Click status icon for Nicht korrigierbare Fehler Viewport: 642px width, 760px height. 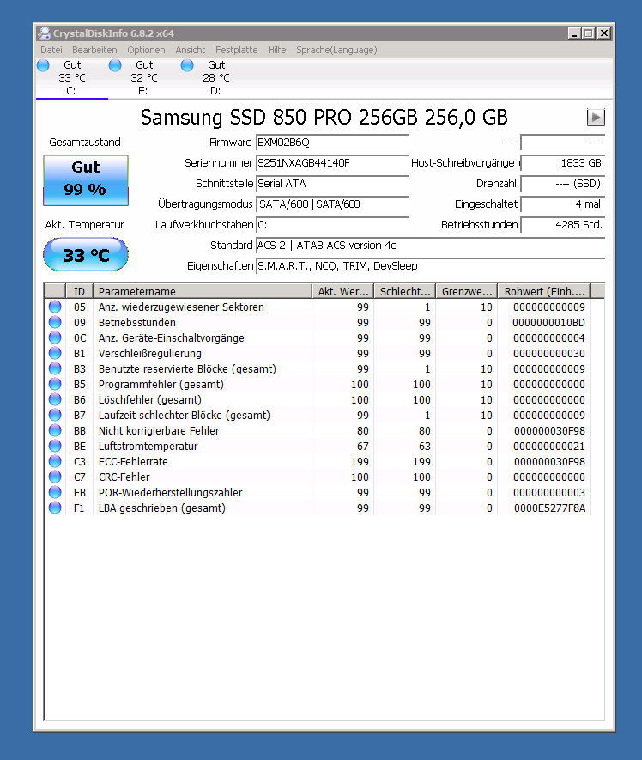coord(55,430)
